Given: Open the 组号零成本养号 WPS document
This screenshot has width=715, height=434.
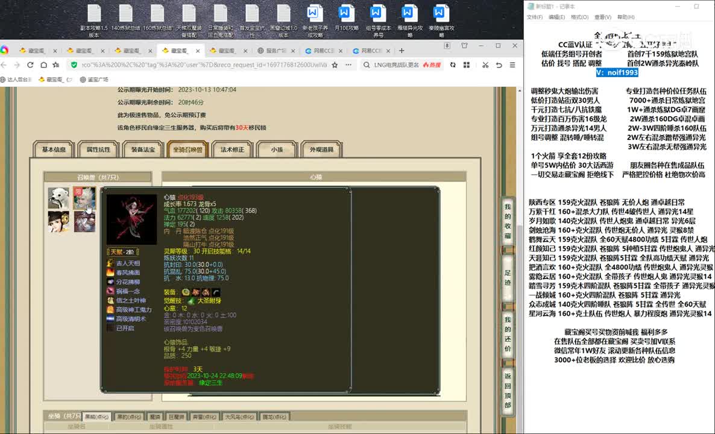Looking at the screenshot, I should click(x=378, y=21).
